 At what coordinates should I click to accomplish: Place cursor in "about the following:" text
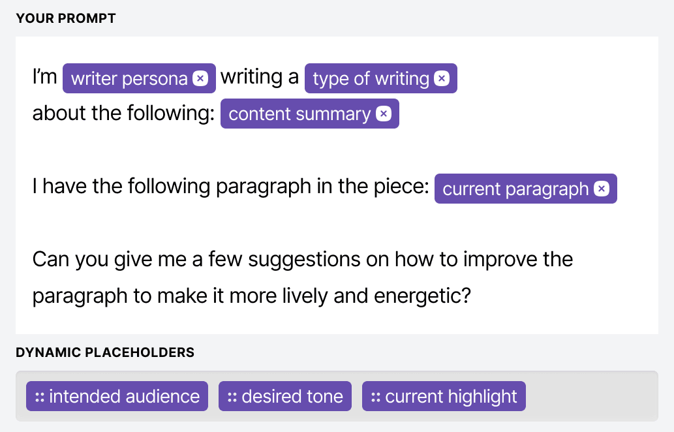point(123,114)
